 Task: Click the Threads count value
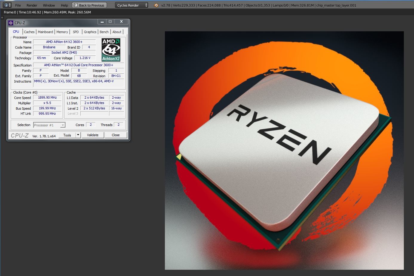pyautogui.click(x=119, y=125)
